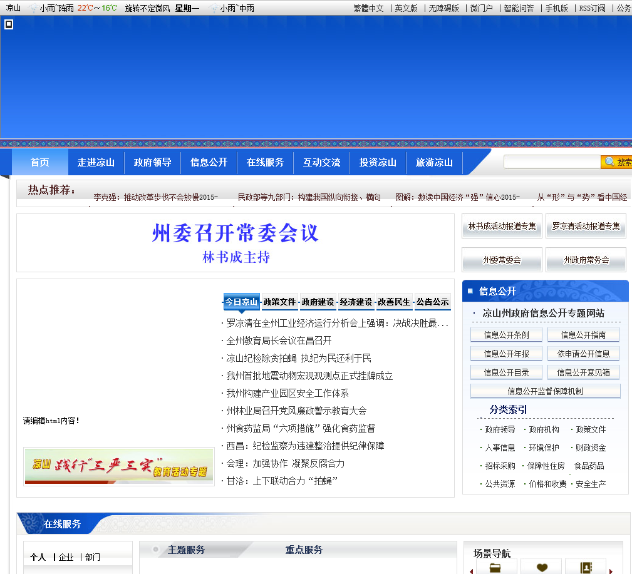Viewport: 632px width, 574px height.
Task: Click the right arrow of 场景导航 carousel
Action: [x=611, y=571]
